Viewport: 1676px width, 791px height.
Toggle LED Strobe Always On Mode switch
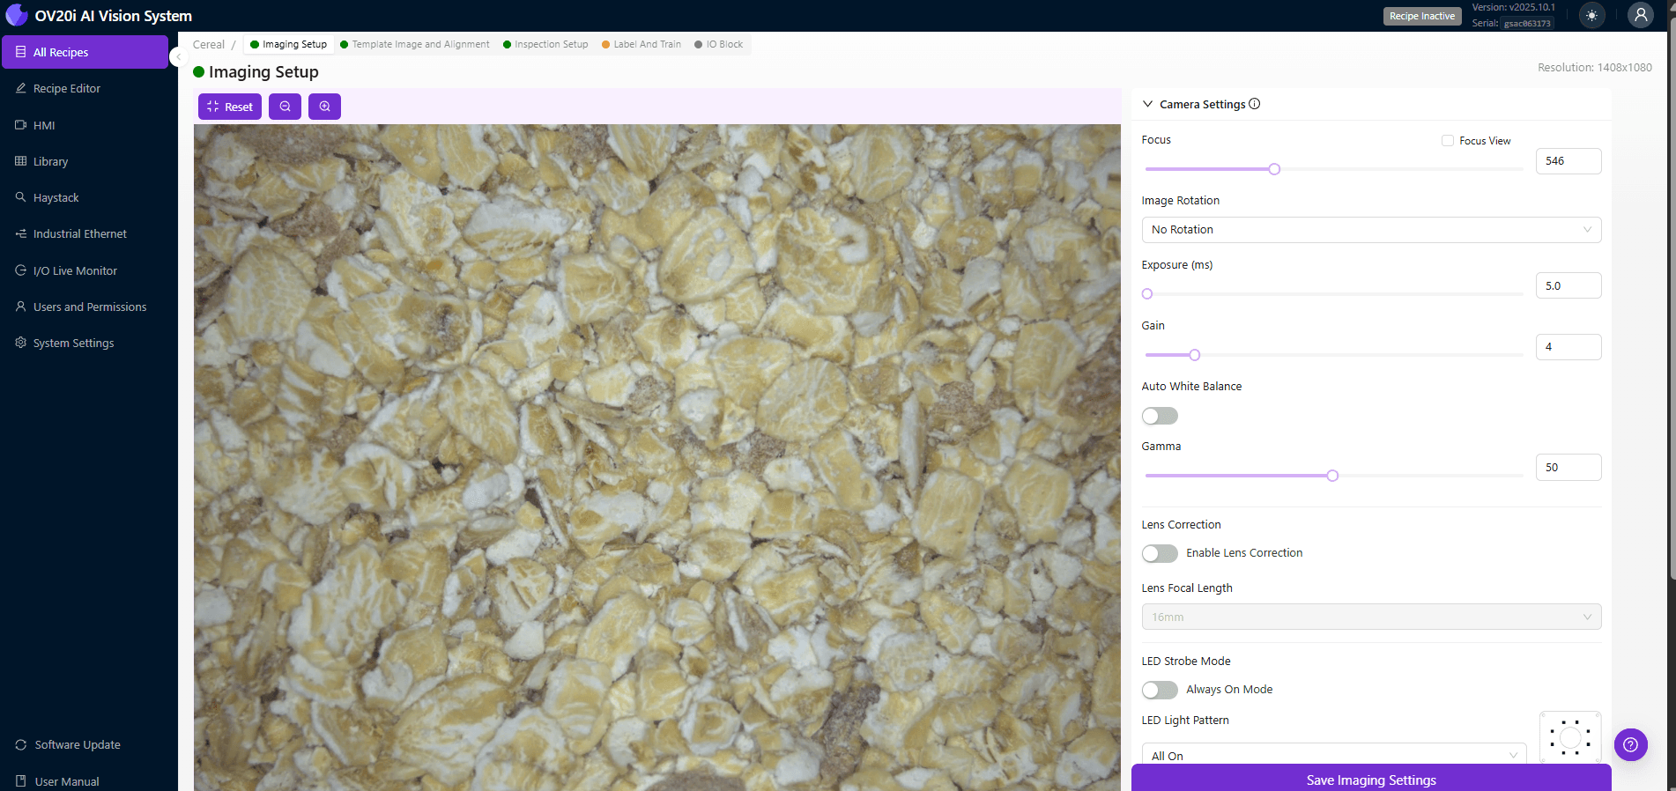[x=1160, y=690]
